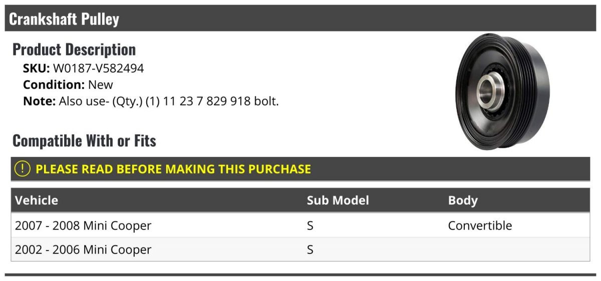
Task: Click the S sub model in second row
Action: (x=310, y=249)
